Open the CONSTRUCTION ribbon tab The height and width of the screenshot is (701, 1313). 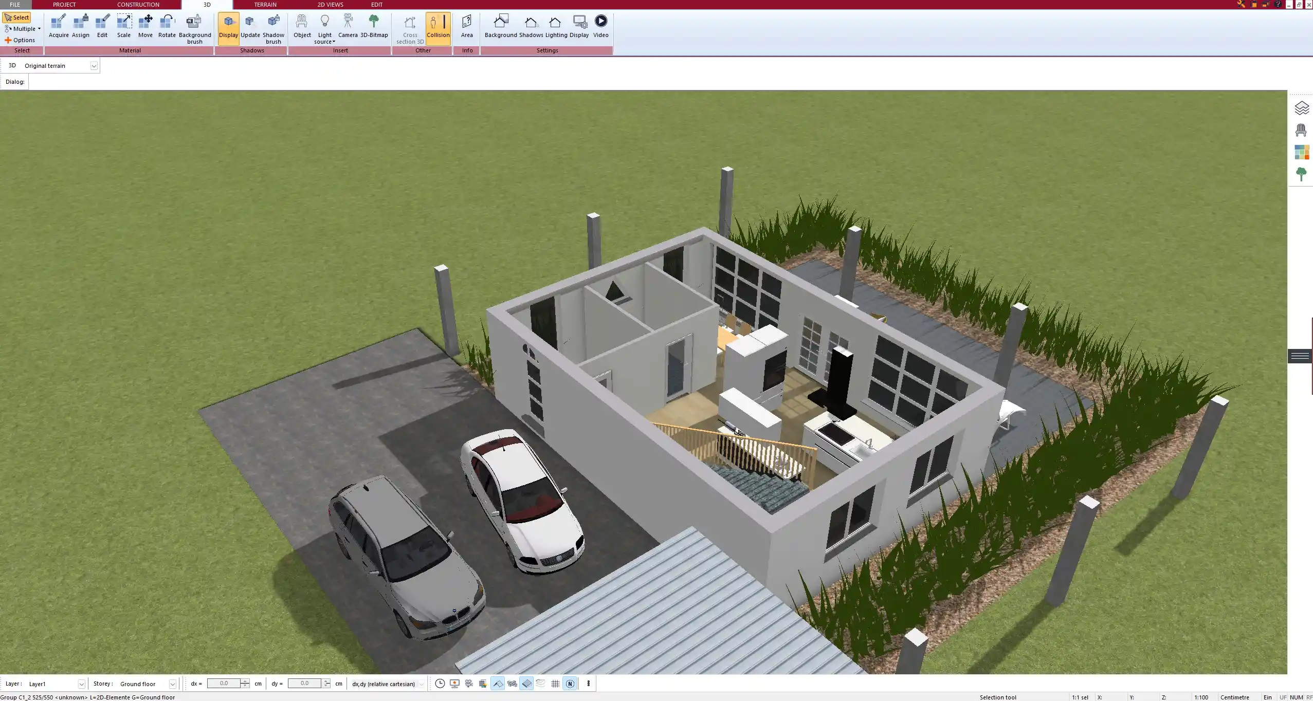pyautogui.click(x=137, y=4)
